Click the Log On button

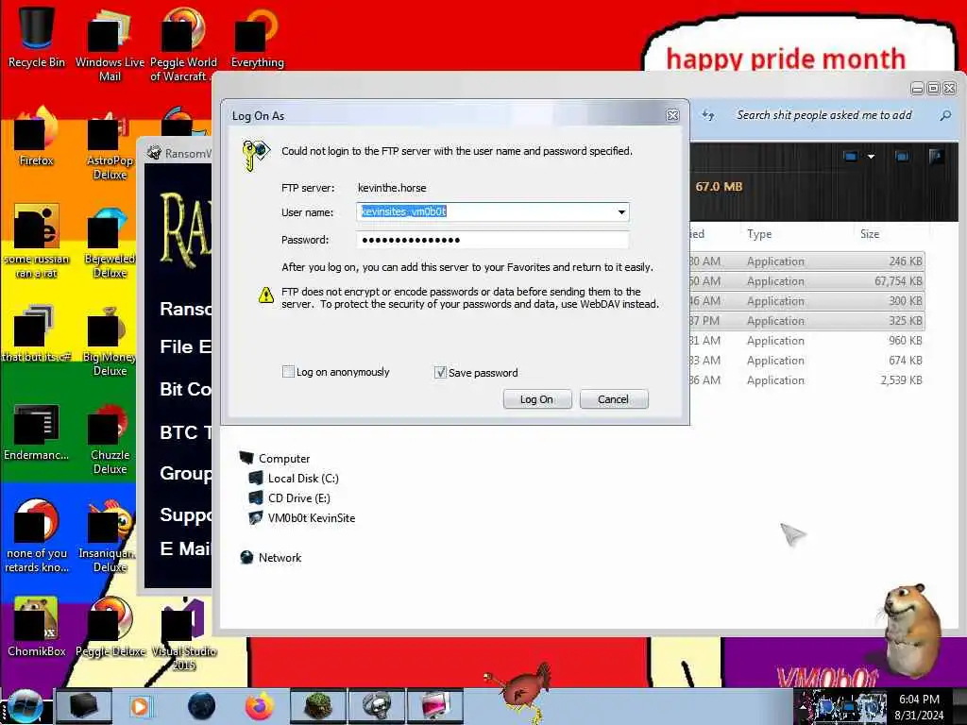(536, 399)
